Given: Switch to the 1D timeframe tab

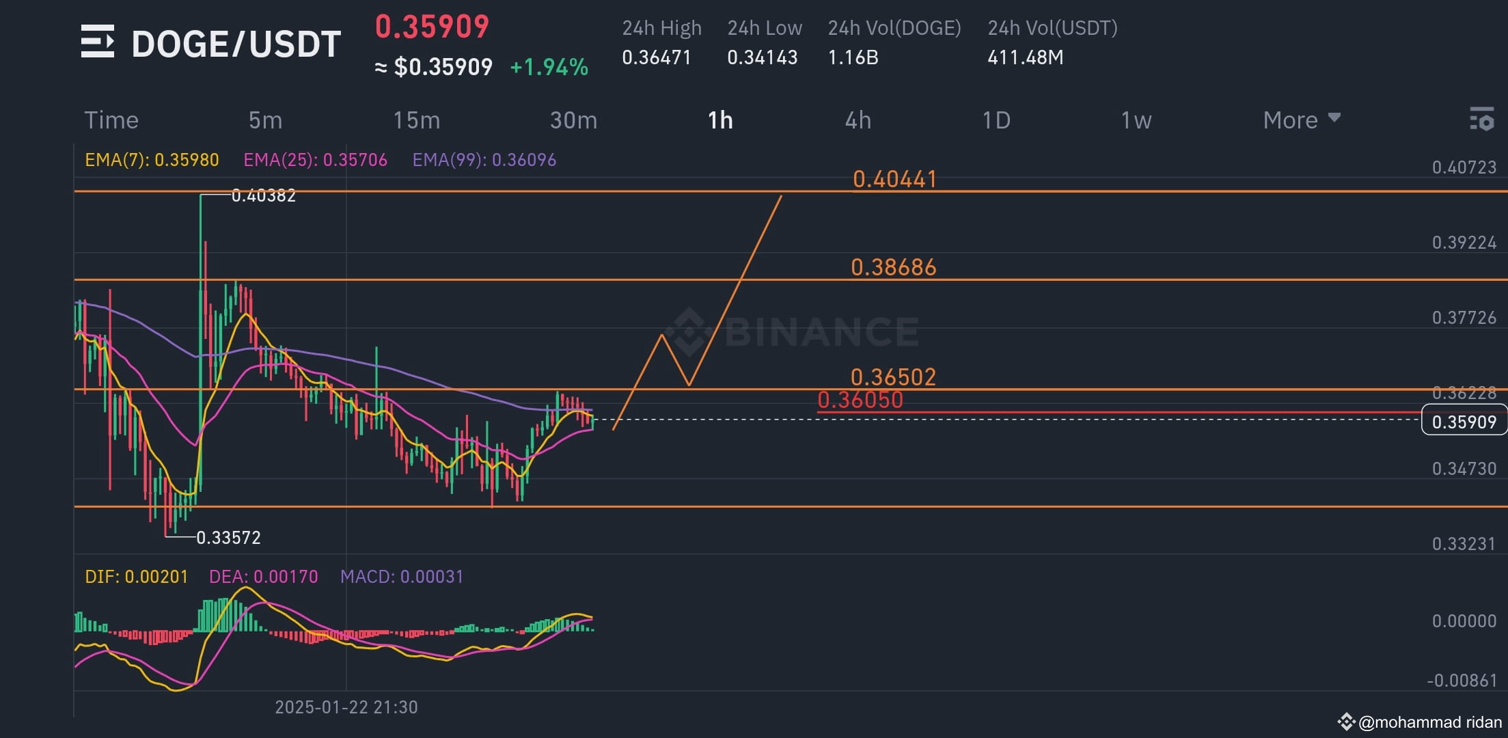Looking at the screenshot, I should 996,120.
